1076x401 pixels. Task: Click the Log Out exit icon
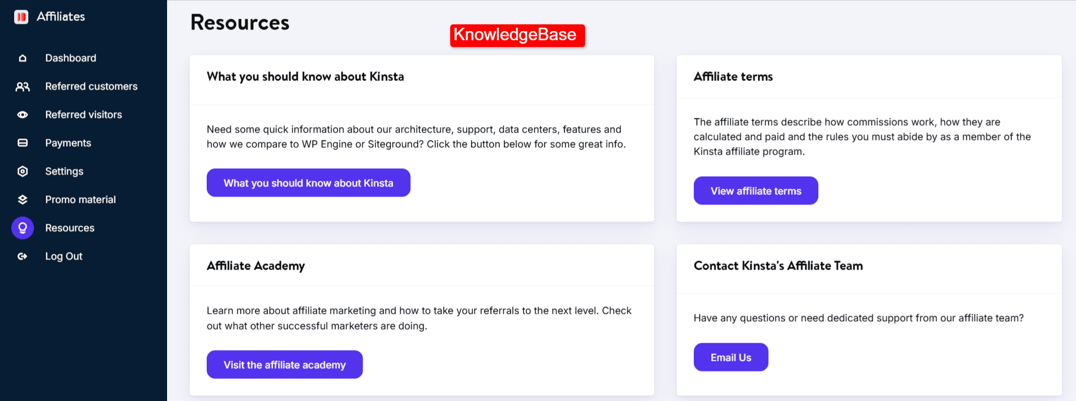pyautogui.click(x=23, y=256)
